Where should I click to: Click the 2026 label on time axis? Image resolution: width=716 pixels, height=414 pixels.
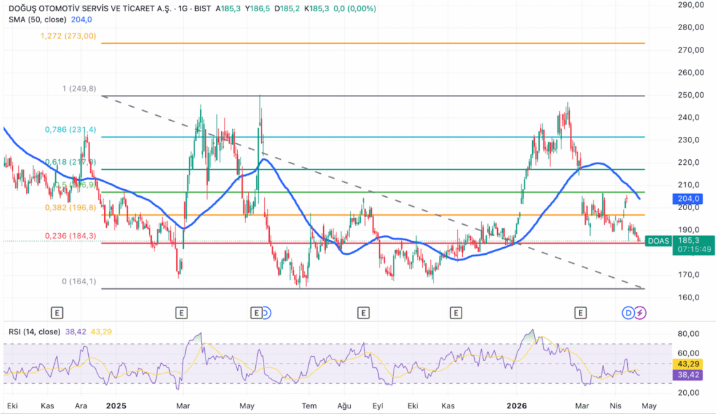coord(517,406)
